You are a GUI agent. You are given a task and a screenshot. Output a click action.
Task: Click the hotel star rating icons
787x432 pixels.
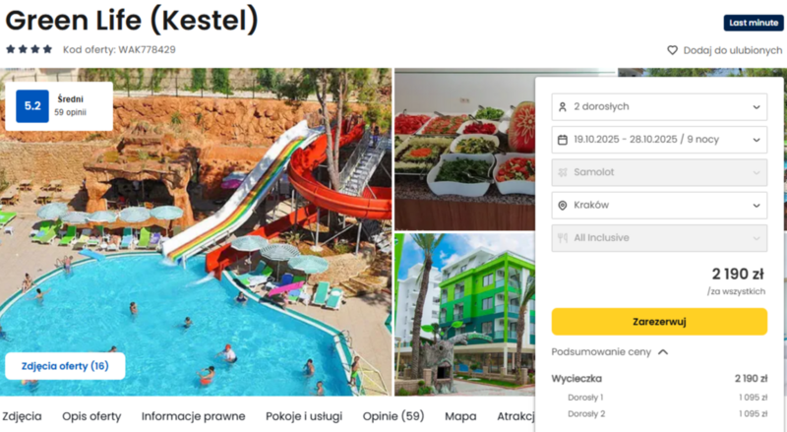pos(29,49)
